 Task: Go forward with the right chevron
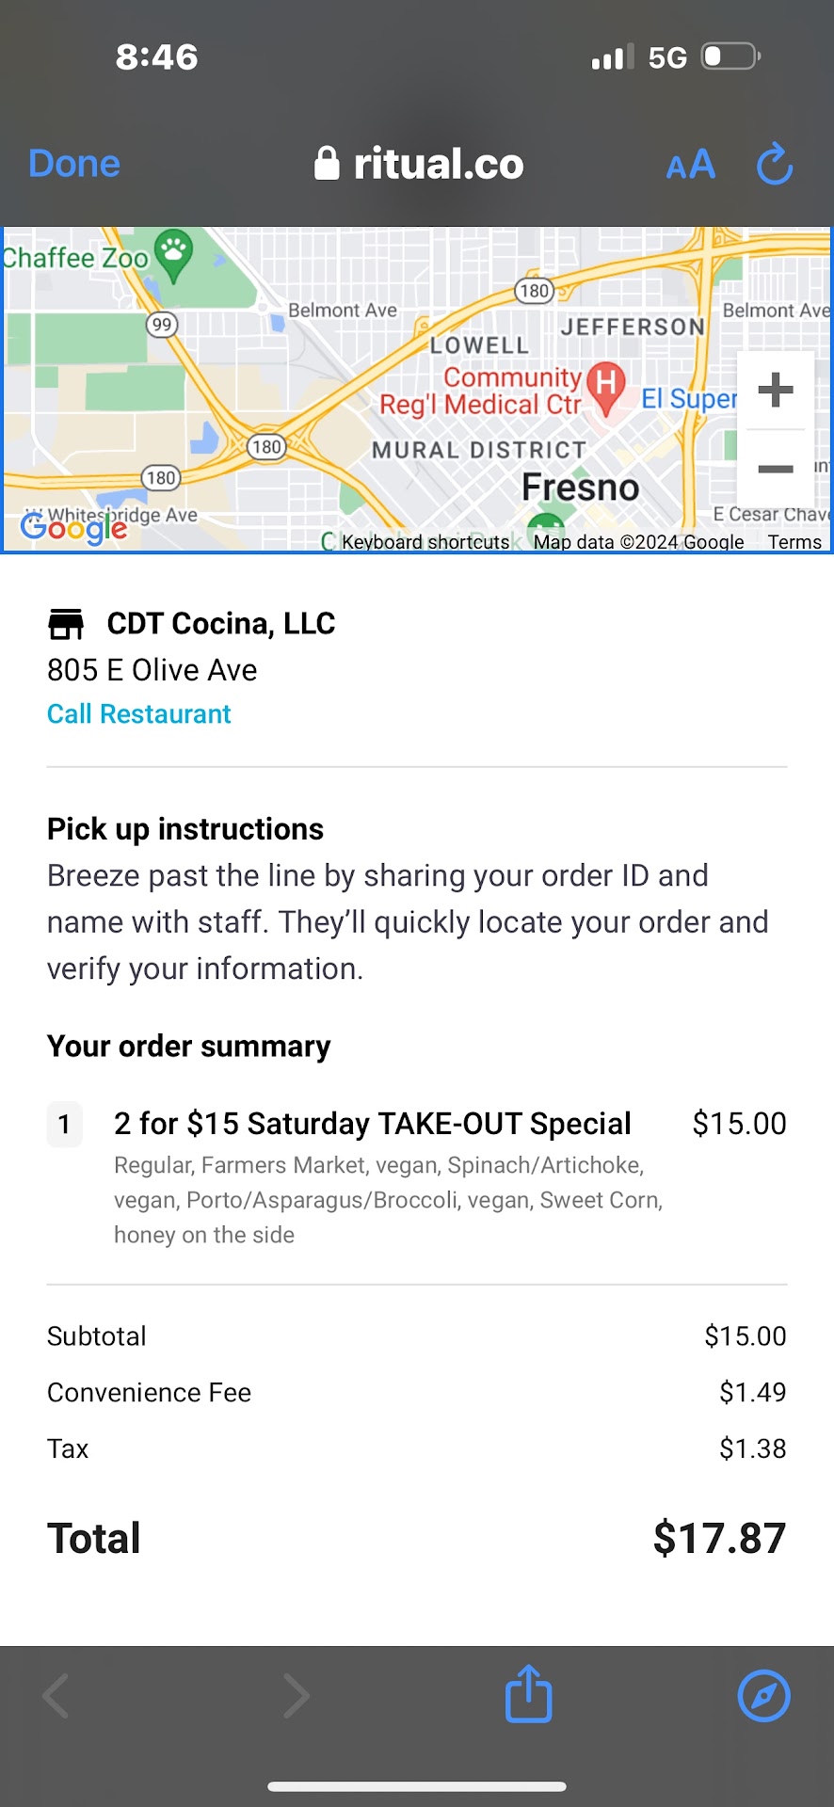(297, 1696)
